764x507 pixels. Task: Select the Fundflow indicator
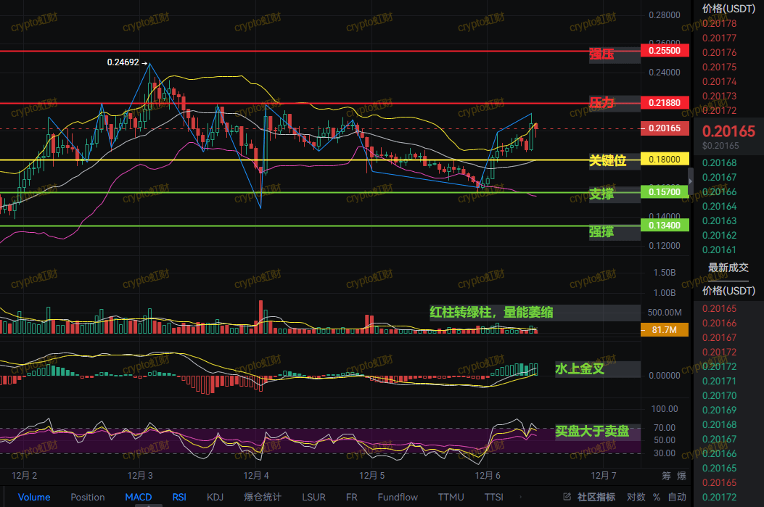(398, 497)
